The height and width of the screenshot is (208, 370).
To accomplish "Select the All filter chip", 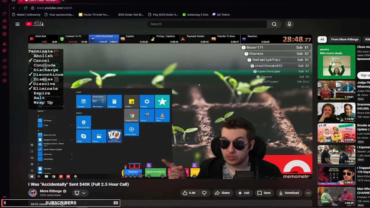I will click(x=322, y=39).
